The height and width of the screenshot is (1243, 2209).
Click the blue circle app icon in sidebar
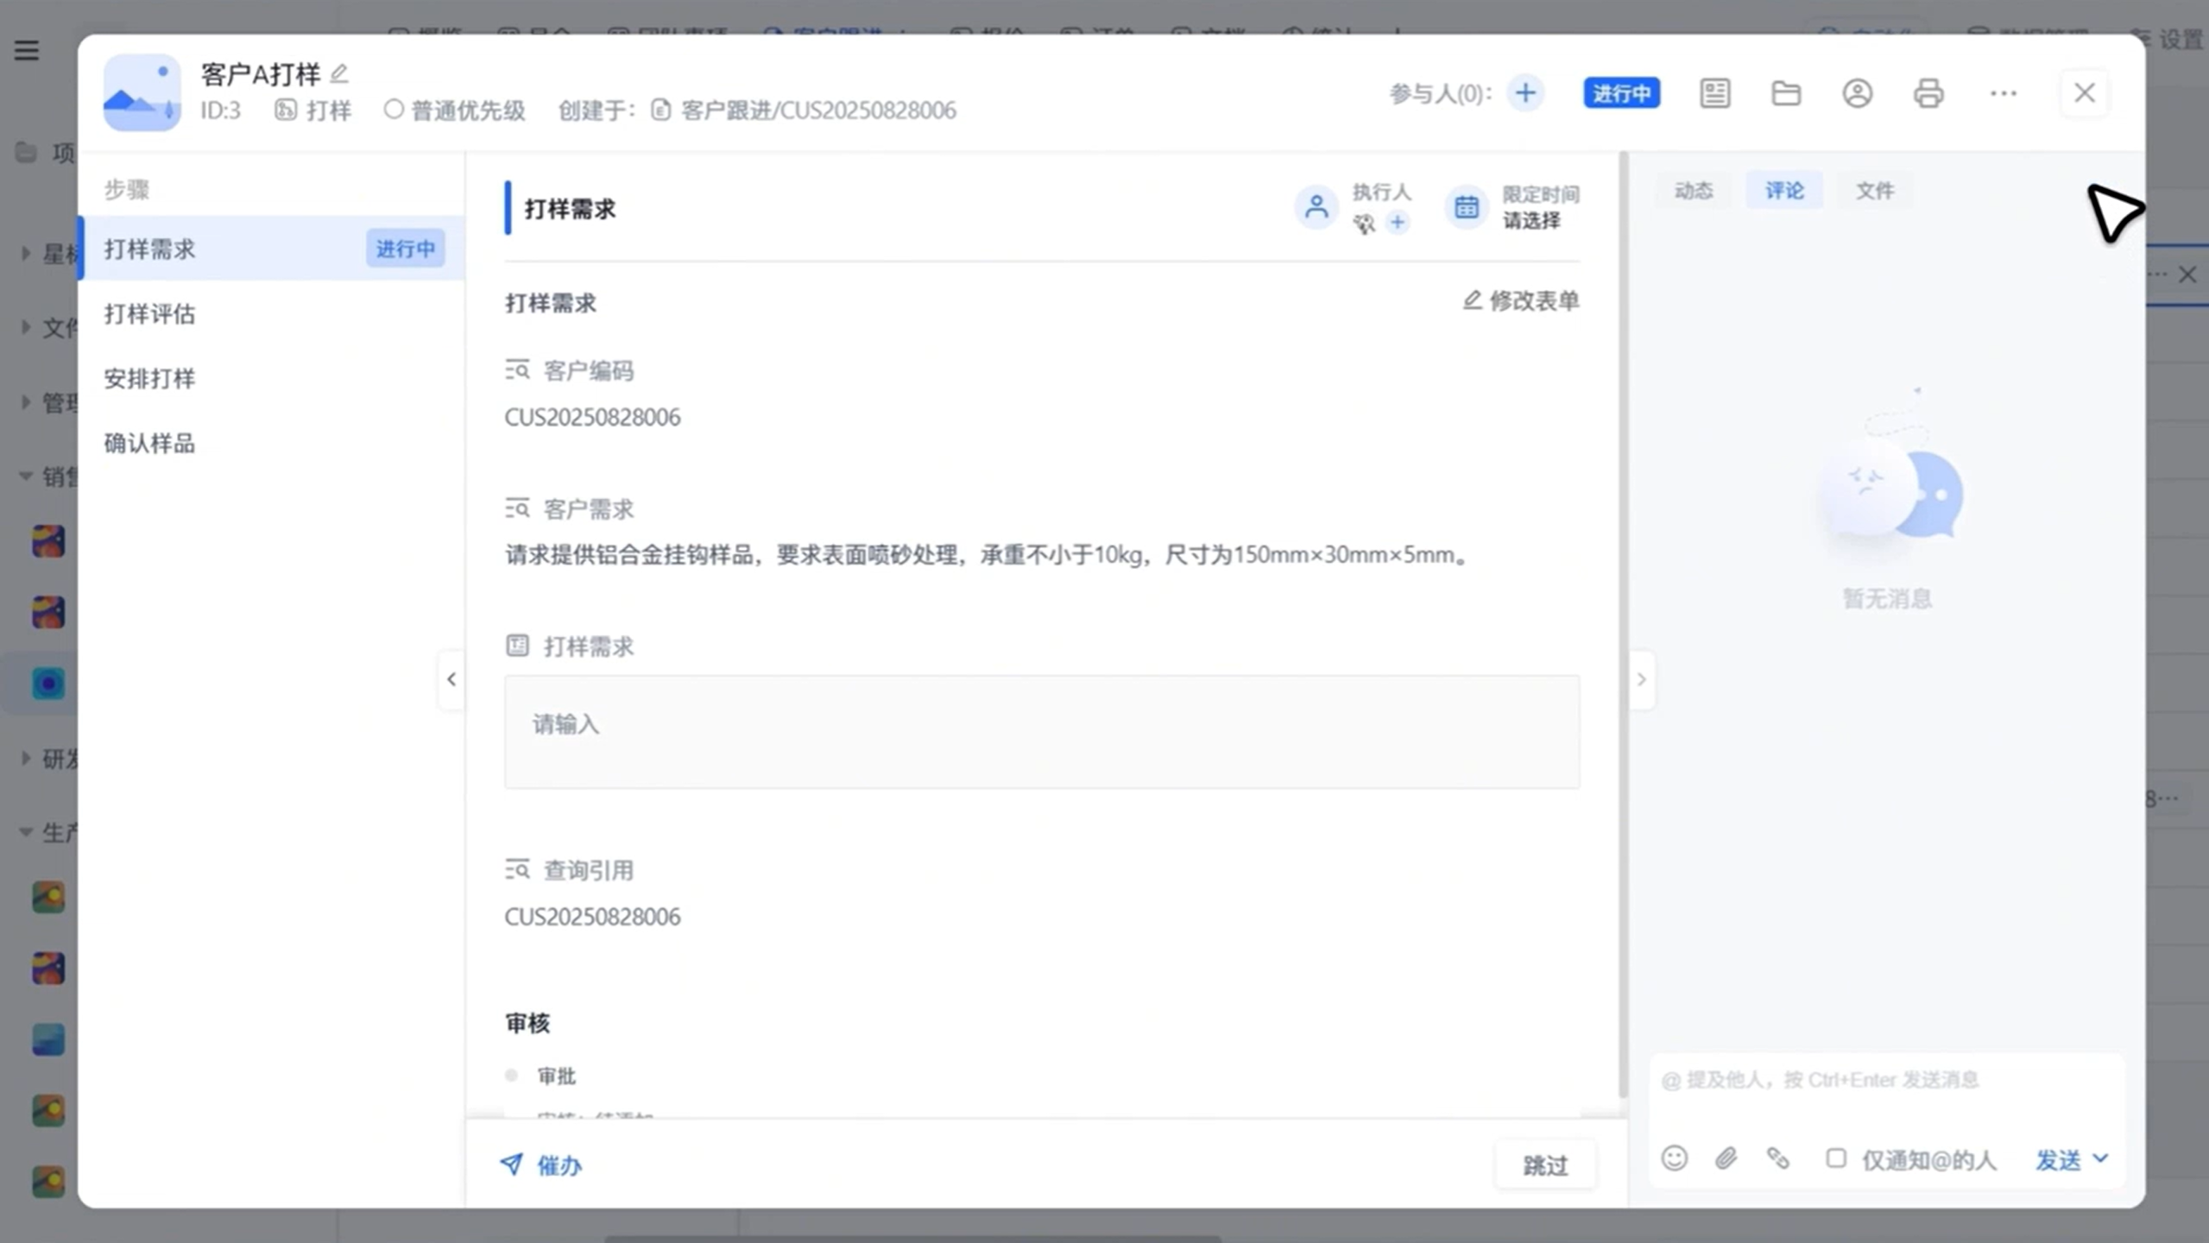pyautogui.click(x=48, y=683)
